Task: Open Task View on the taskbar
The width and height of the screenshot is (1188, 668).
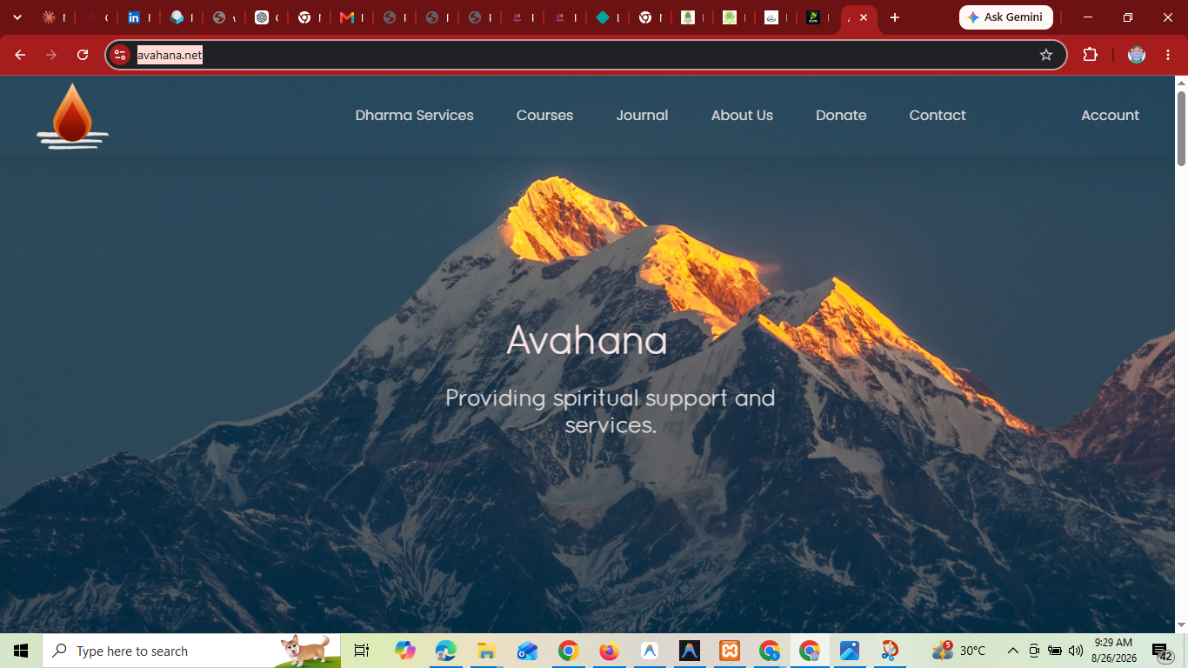Action: coord(362,651)
